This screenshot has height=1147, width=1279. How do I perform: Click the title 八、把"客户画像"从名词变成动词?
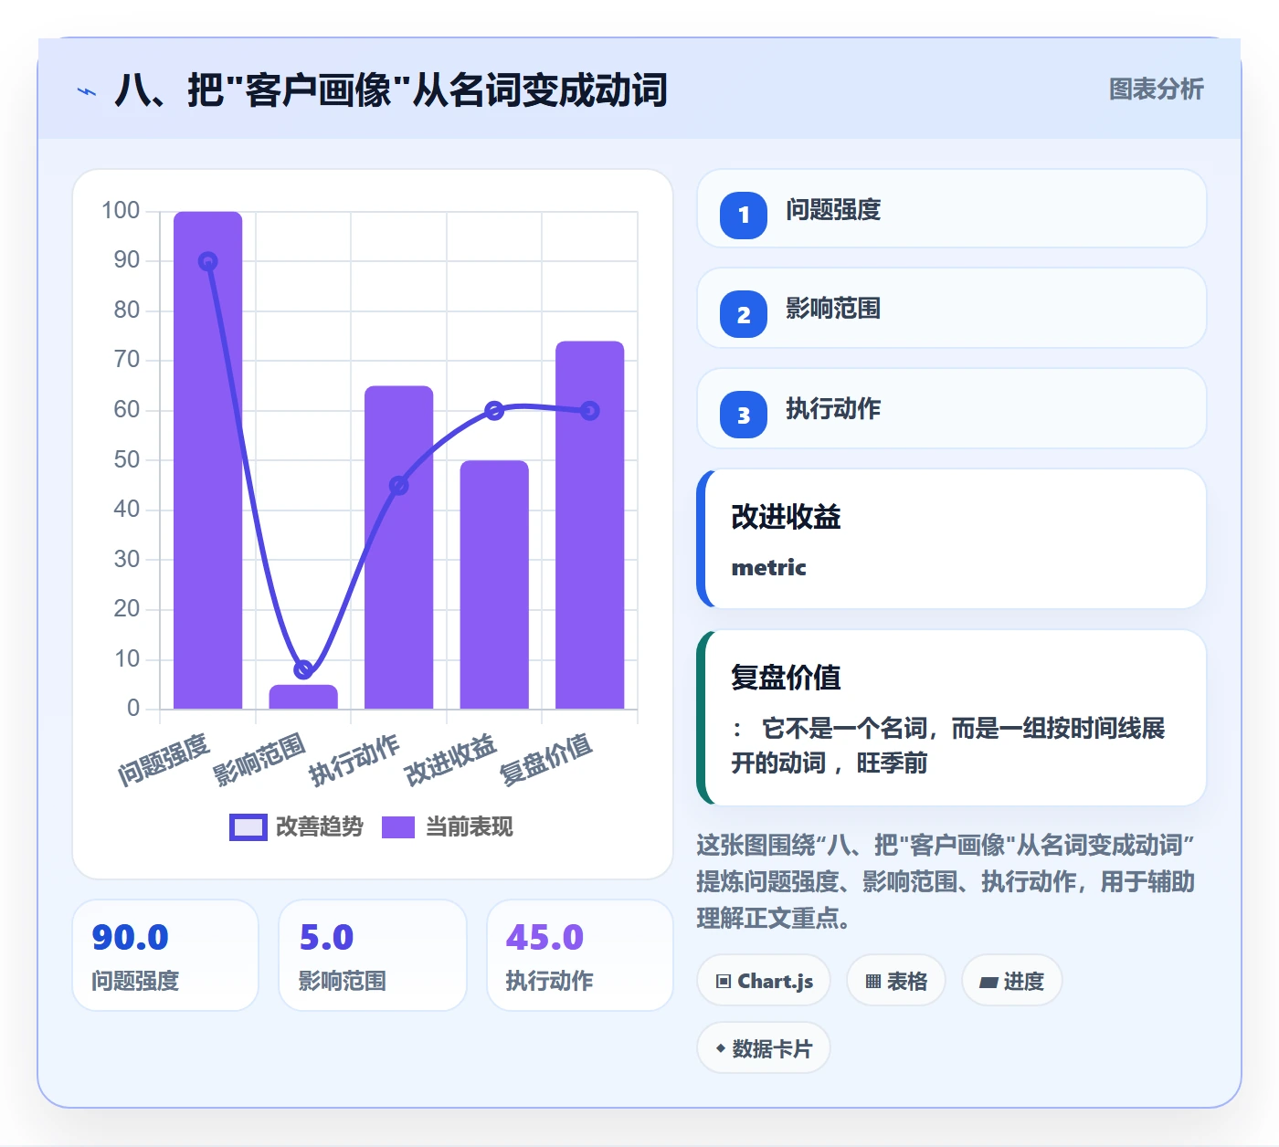click(391, 90)
